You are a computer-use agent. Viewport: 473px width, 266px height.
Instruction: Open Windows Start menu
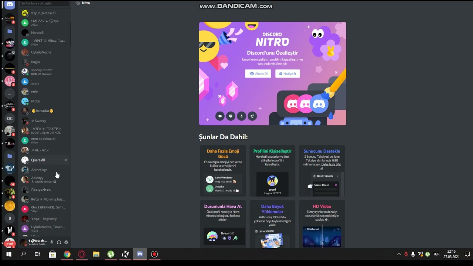[9, 254]
